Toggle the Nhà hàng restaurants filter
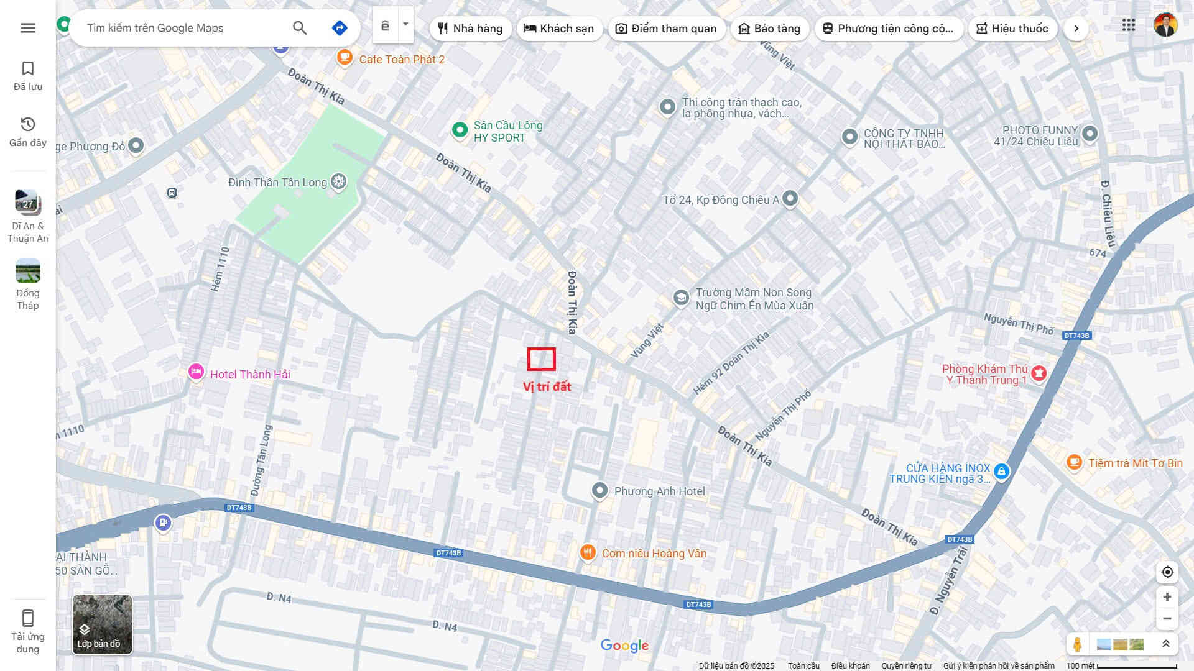Screen dimensions: 1194x671 pos(470,29)
